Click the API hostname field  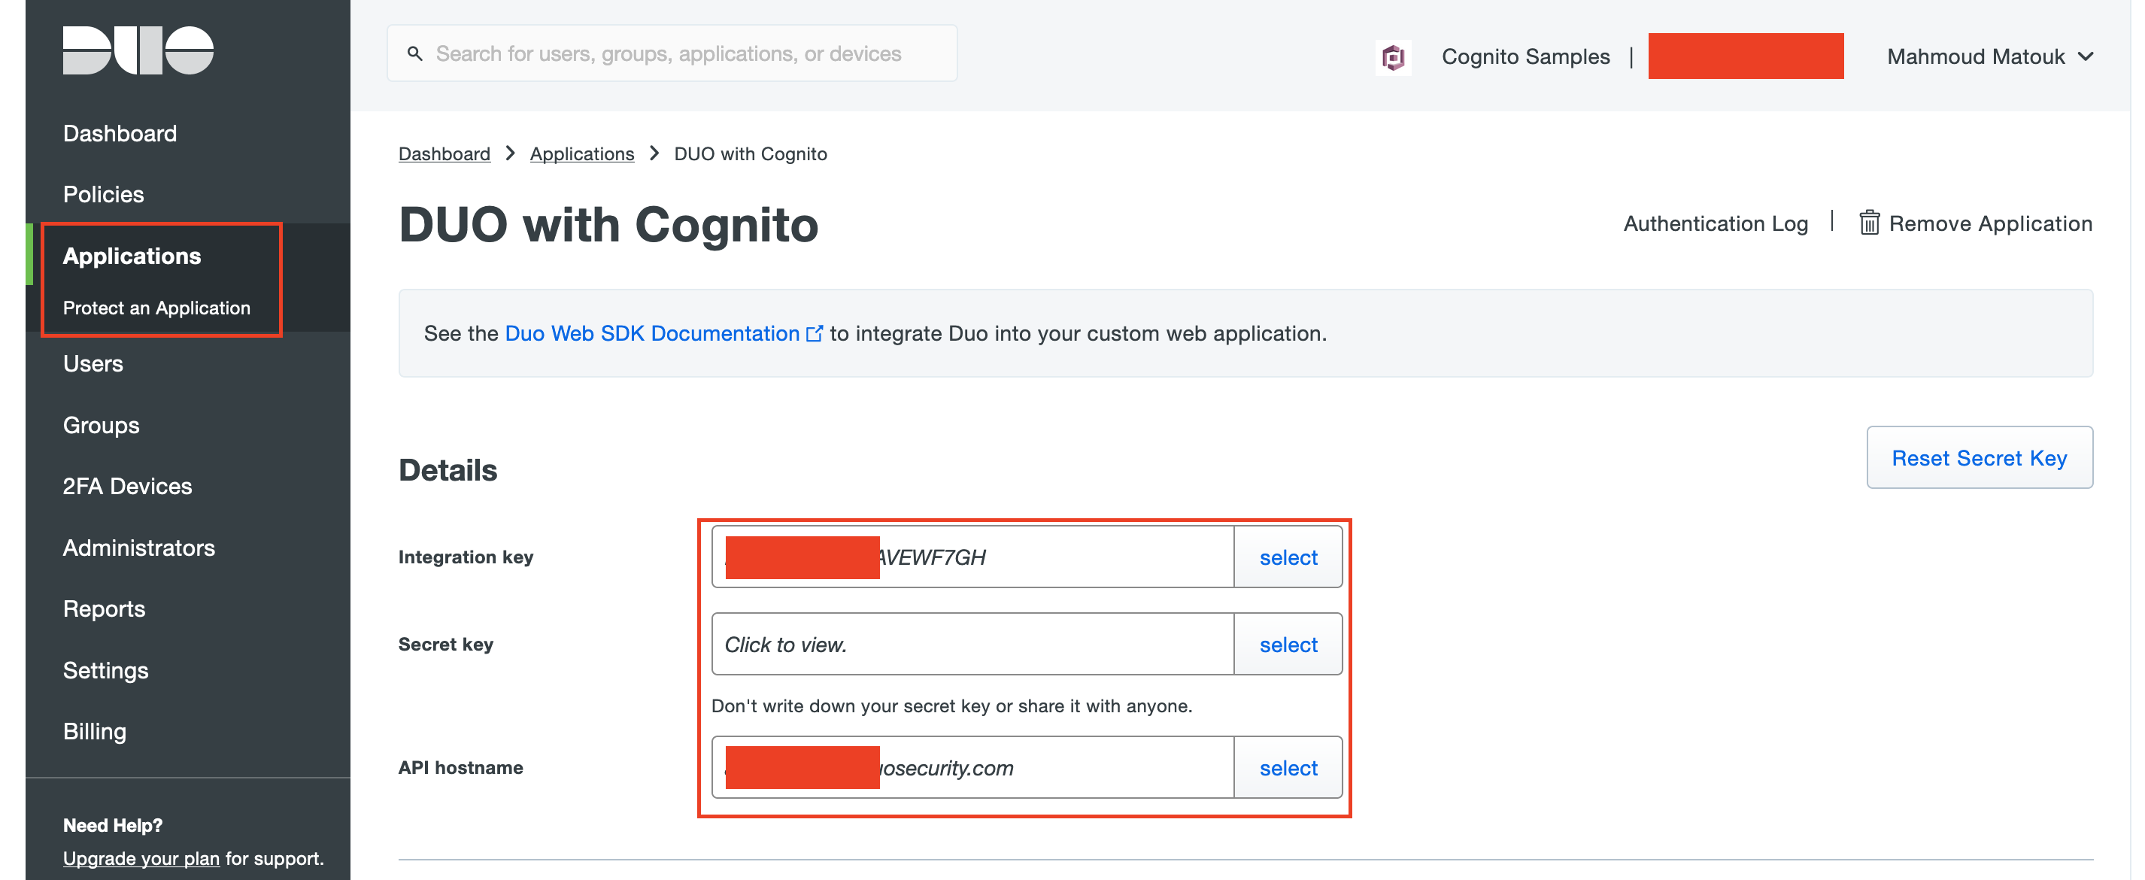[972, 768]
